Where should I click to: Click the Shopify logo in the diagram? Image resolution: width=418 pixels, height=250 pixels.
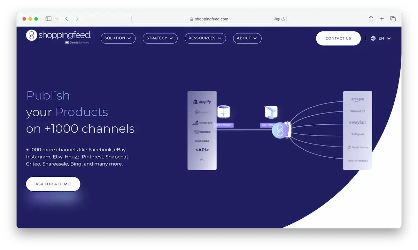(202, 102)
